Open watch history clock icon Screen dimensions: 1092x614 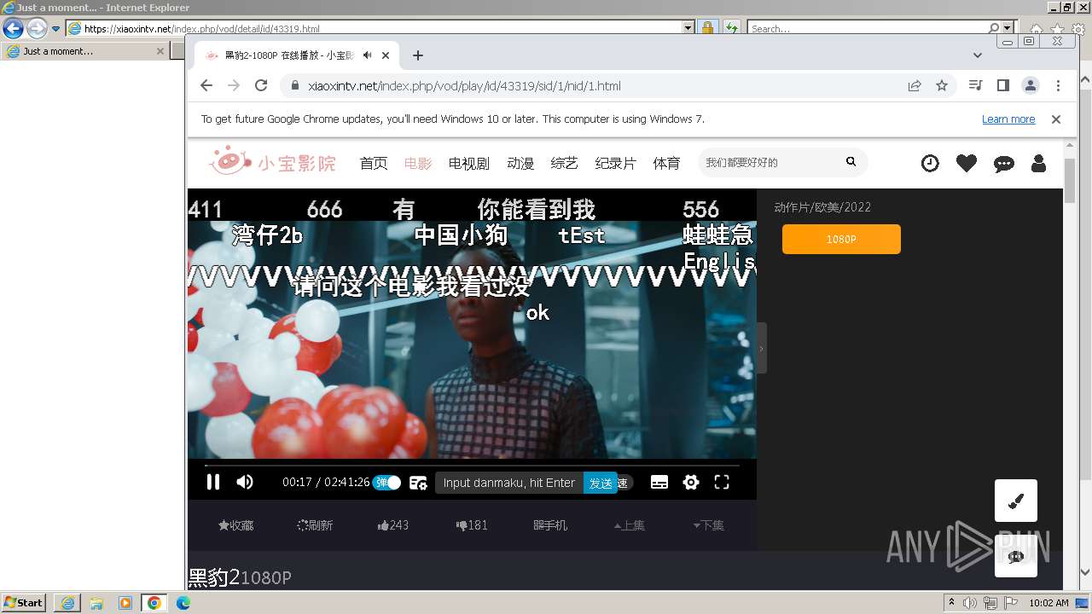[930, 163]
